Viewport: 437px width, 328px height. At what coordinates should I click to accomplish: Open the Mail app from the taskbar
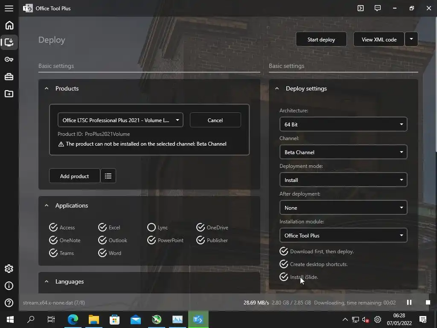[136, 319]
